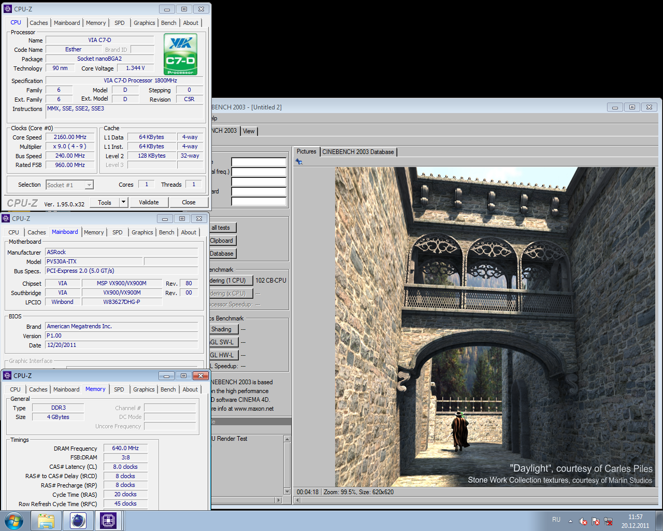Click the freq. info field in CINEBENCH
Image resolution: width=663 pixels, height=531 pixels.
coord(258,172)
